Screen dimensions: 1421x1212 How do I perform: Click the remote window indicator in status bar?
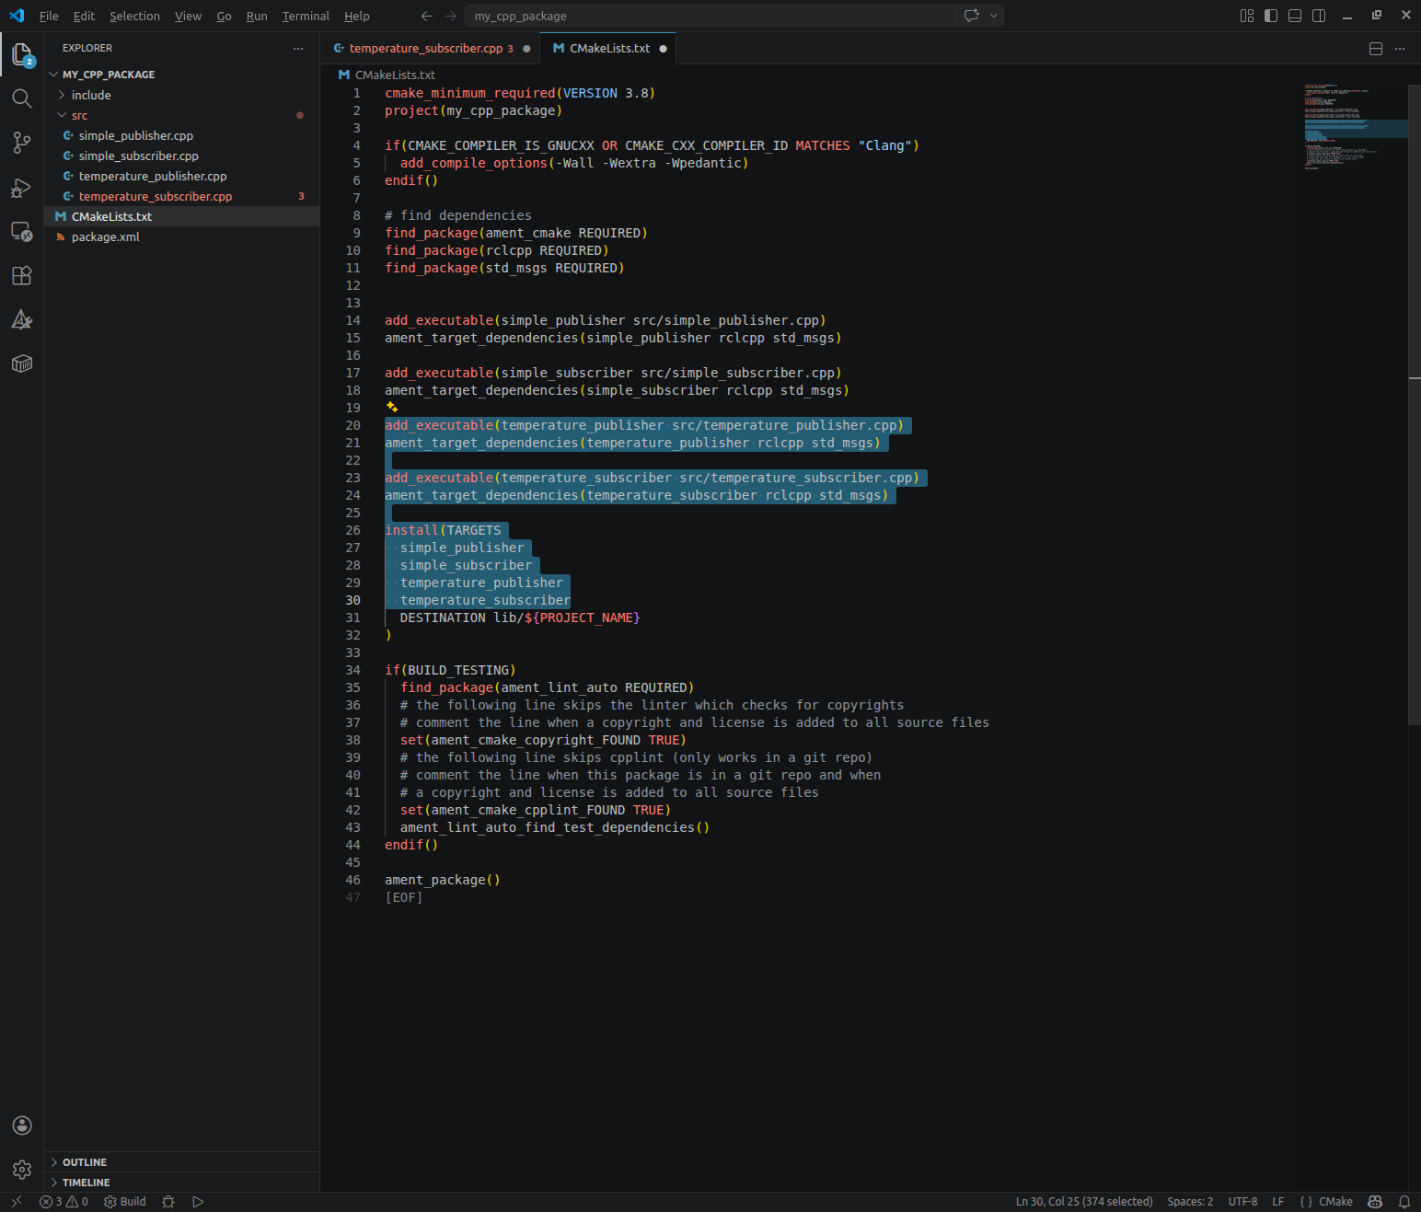click(17, 1201)
